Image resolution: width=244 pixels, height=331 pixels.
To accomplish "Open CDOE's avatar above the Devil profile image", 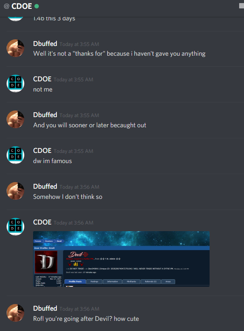I will coord(15,227).
